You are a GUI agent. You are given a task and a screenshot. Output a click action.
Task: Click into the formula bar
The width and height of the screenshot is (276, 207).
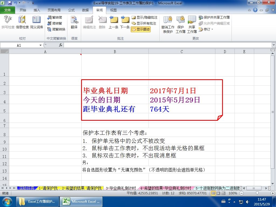(168, 45)
